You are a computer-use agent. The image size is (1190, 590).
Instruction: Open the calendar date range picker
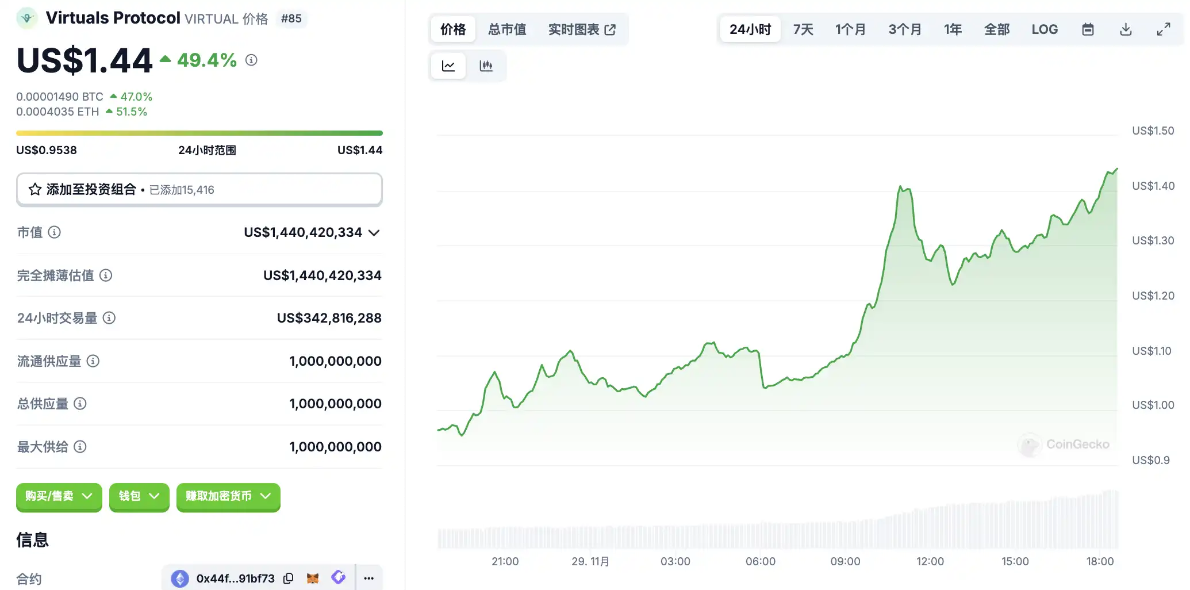pos(1088,29)
